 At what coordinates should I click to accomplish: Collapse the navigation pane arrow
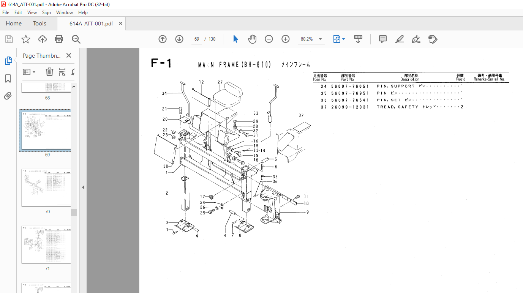coord(83,187)
